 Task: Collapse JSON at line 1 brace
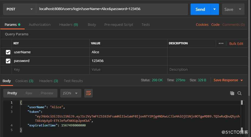coord(21,102)
